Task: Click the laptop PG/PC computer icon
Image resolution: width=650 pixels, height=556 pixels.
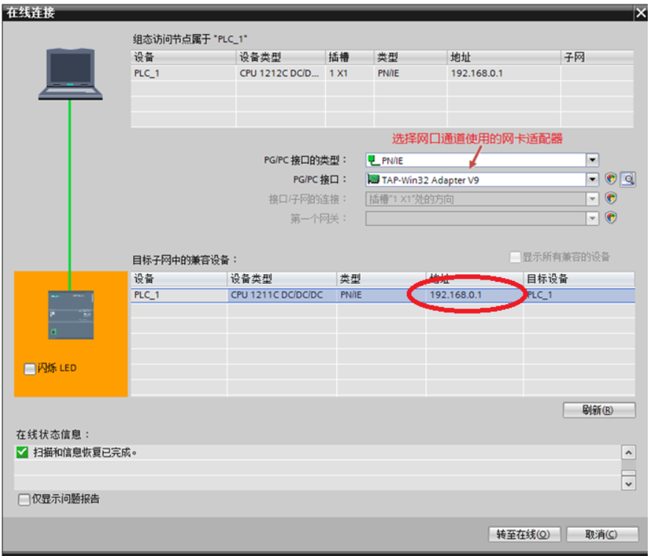Action: [70, 74]
